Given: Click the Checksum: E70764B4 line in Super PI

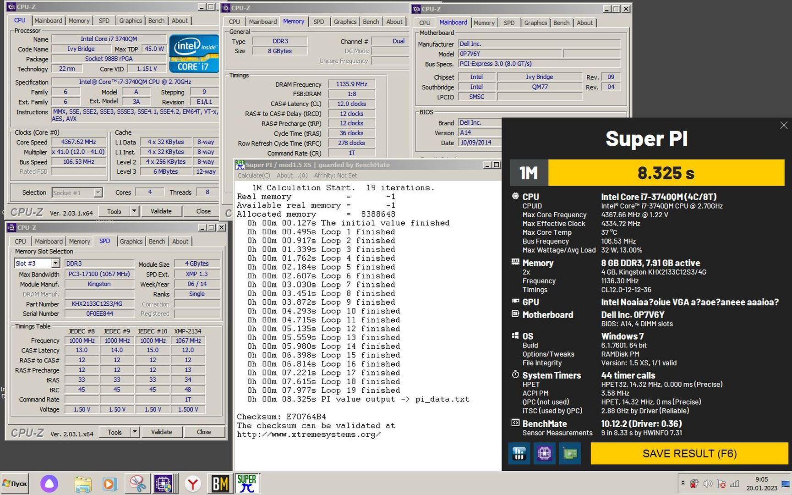Looking at the screenshot, I should click(x=281, y=417).
